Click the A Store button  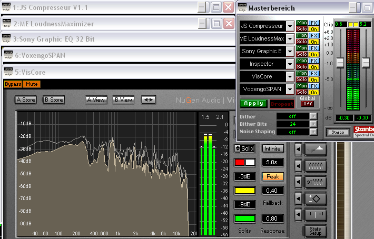[x=26, y=100]
